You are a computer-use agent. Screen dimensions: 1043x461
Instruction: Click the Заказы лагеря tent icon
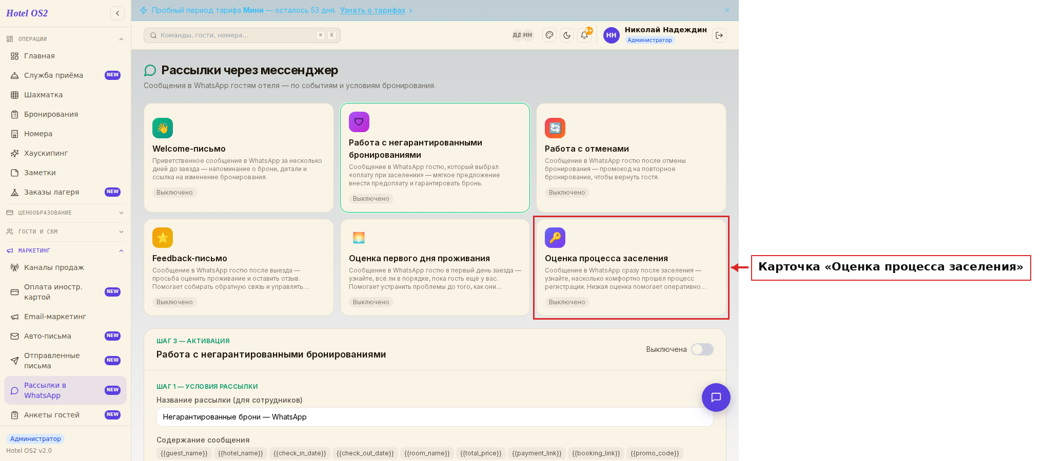(x=15, y=192)
